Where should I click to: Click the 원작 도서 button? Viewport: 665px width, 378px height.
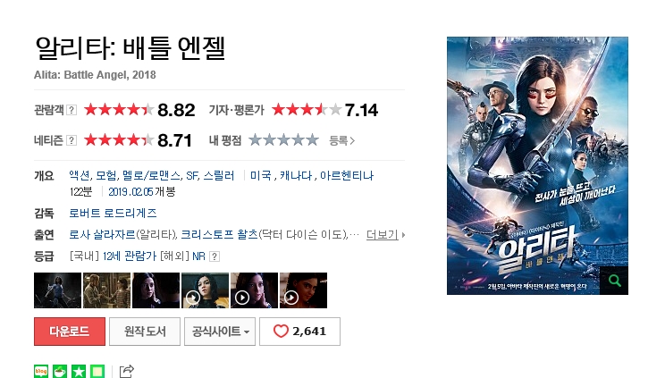145,332
